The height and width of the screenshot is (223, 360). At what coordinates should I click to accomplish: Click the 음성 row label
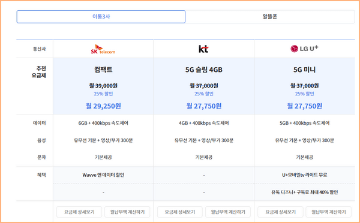[41, 140]
